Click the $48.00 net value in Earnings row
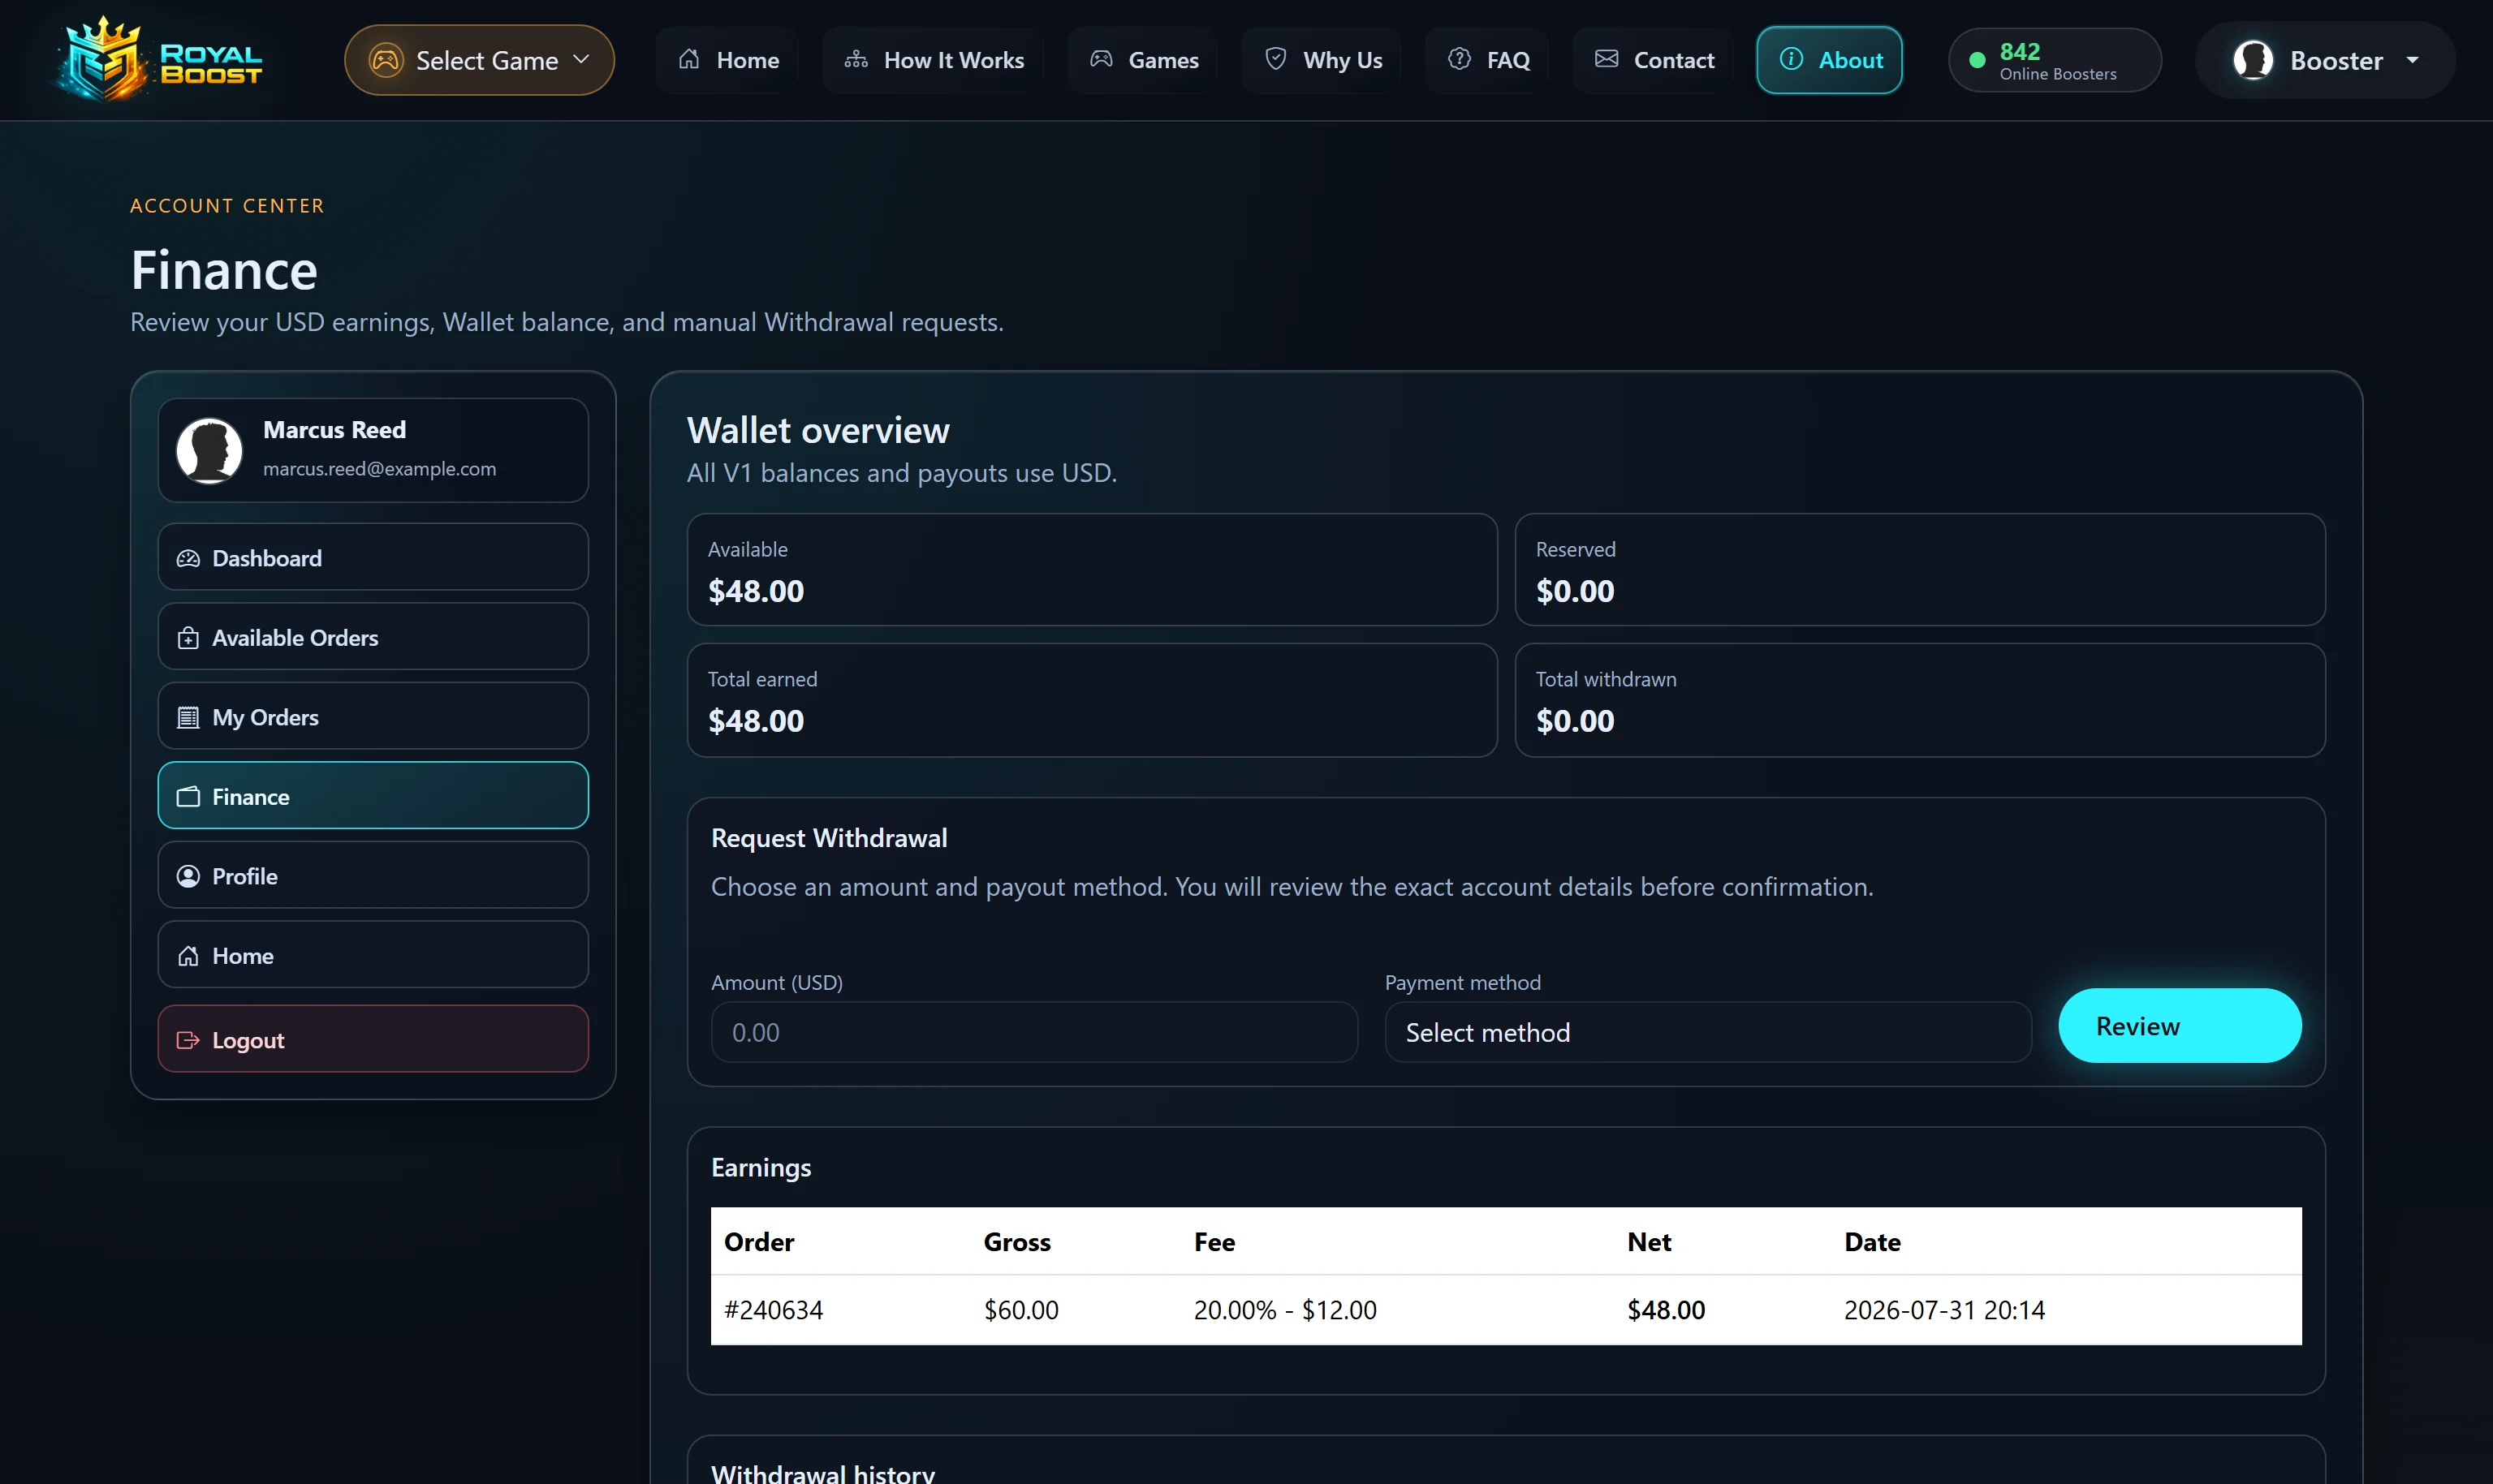This screenshot has width=2493, height=1484. [1666, 1310]
